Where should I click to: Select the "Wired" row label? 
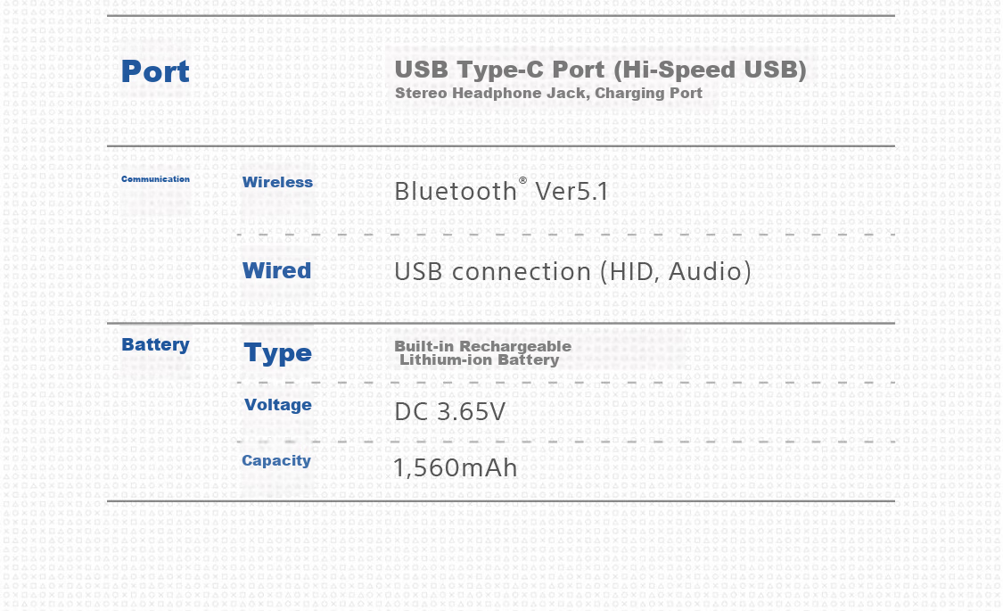coord(277,270)
